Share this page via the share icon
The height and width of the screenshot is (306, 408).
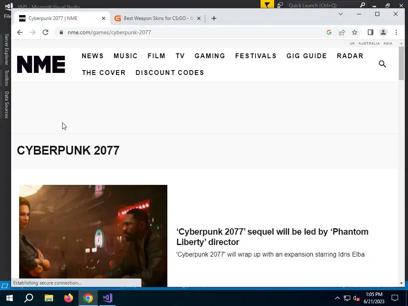pos(341,32)
